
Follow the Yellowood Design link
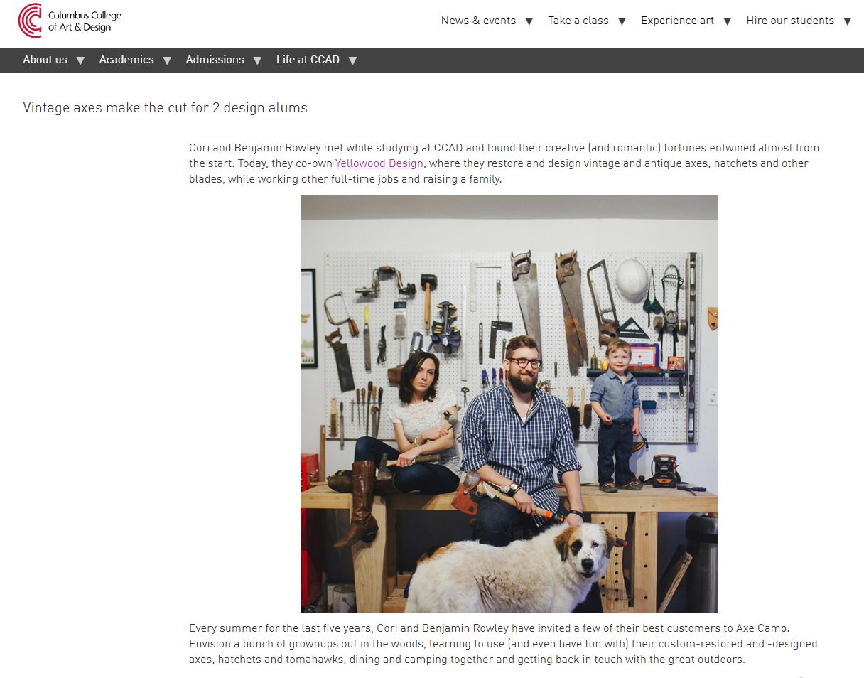379,163
